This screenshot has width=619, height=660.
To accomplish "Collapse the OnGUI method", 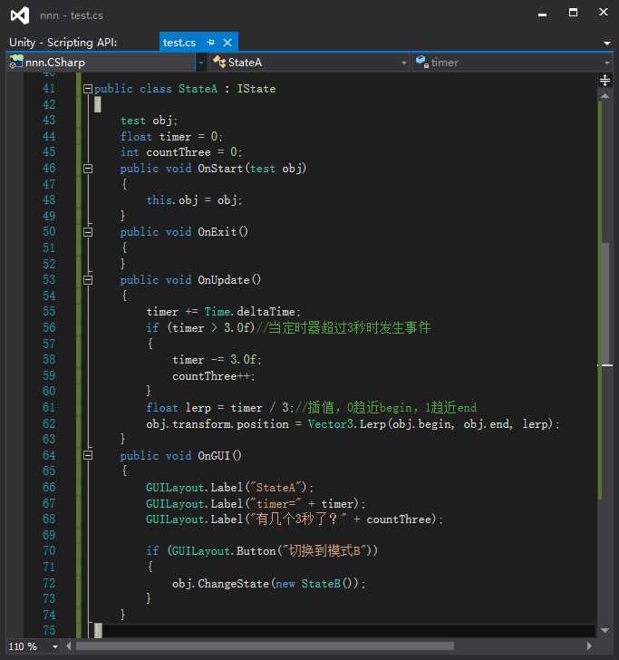I will click(x=88, y=455).
